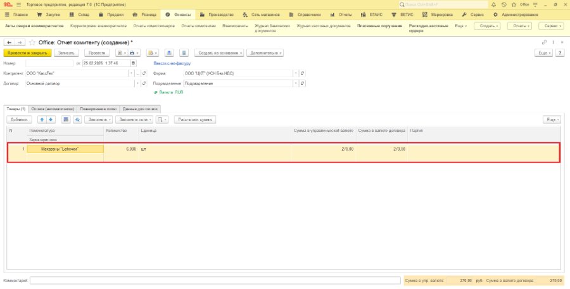Open the Дополнительно dropdown
570x289 pixels.
click(265, 53)
